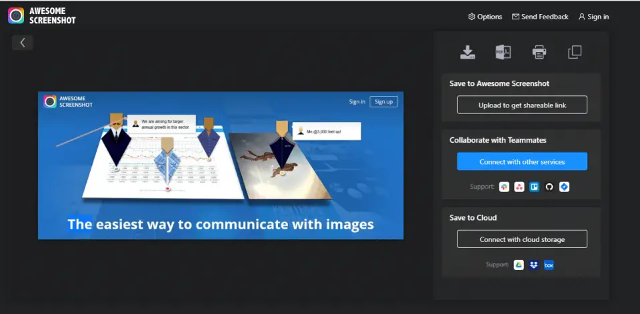Click the Slack support icon
The image size is (640, 314).
[x=504, y=187]
